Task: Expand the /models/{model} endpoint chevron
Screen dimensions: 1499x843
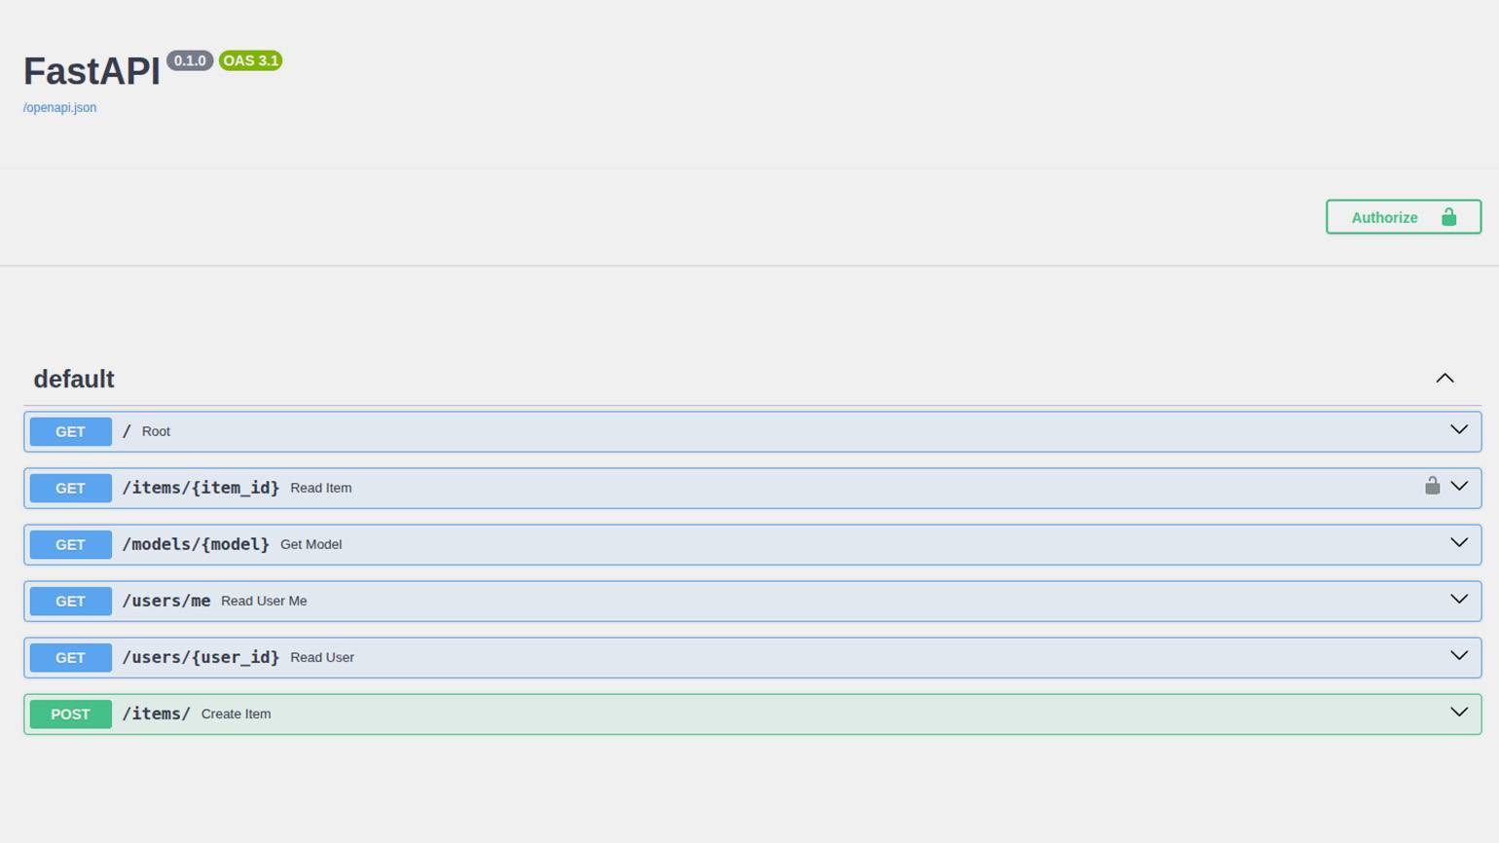Action: [1458, 543]
